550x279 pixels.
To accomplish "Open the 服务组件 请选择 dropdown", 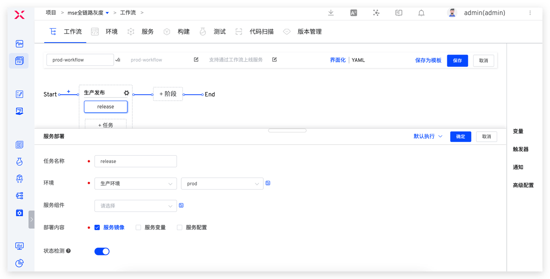I will [135, 206].
